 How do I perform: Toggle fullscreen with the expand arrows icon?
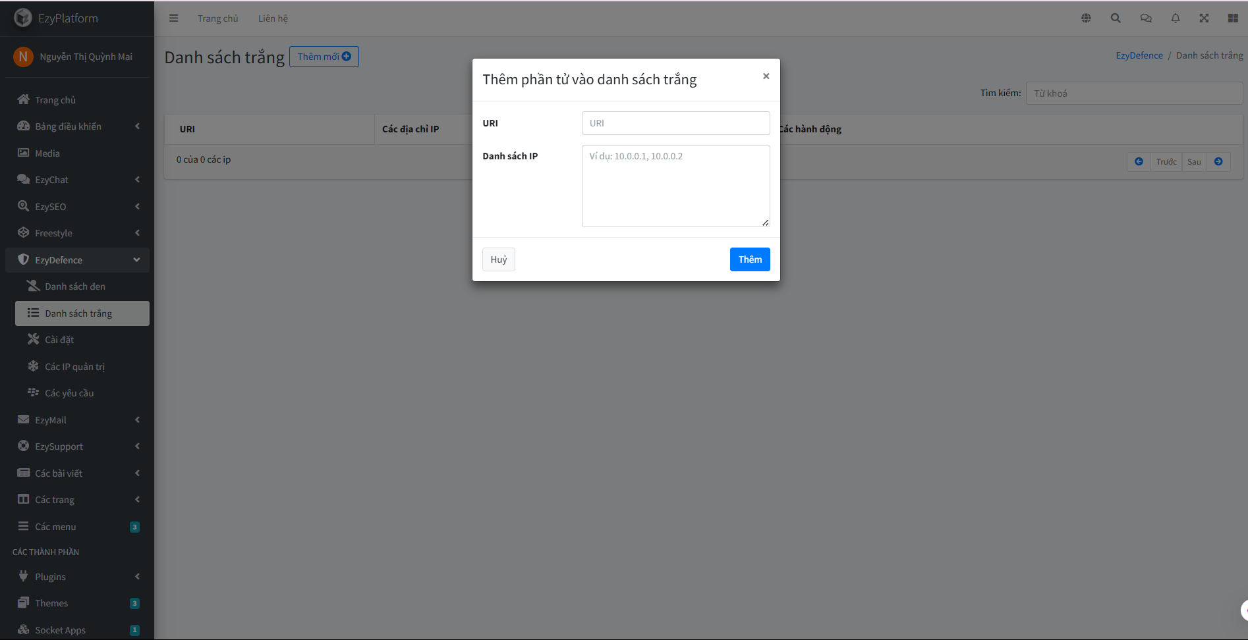click(x=1204, y=18)
